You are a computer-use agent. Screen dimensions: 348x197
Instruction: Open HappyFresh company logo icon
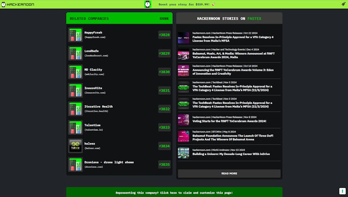(76, 35)
